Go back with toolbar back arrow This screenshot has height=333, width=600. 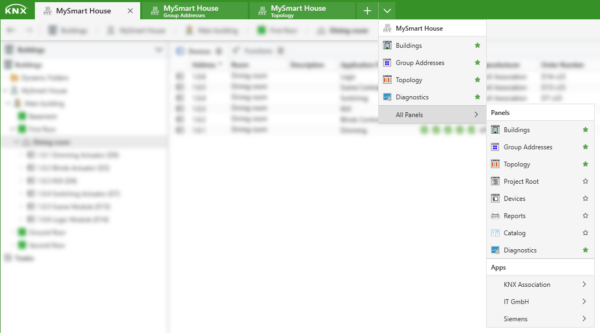point(11,30)
